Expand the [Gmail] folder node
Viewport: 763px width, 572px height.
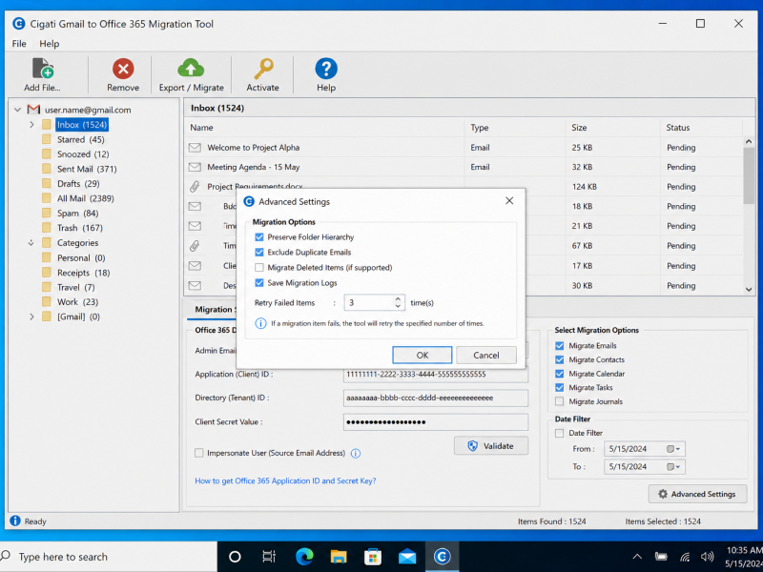31,317
